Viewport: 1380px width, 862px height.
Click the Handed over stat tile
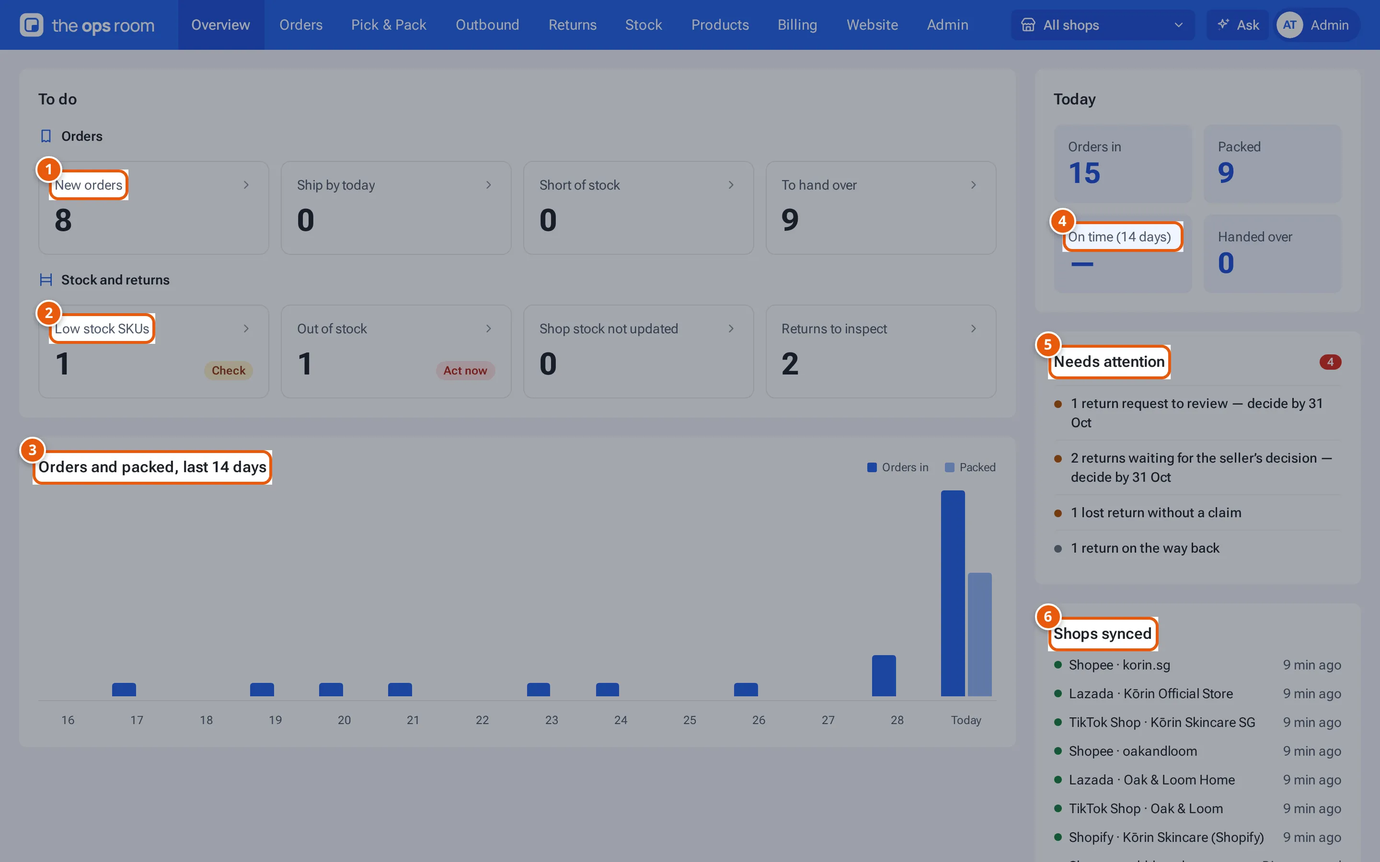(1272, 254)
